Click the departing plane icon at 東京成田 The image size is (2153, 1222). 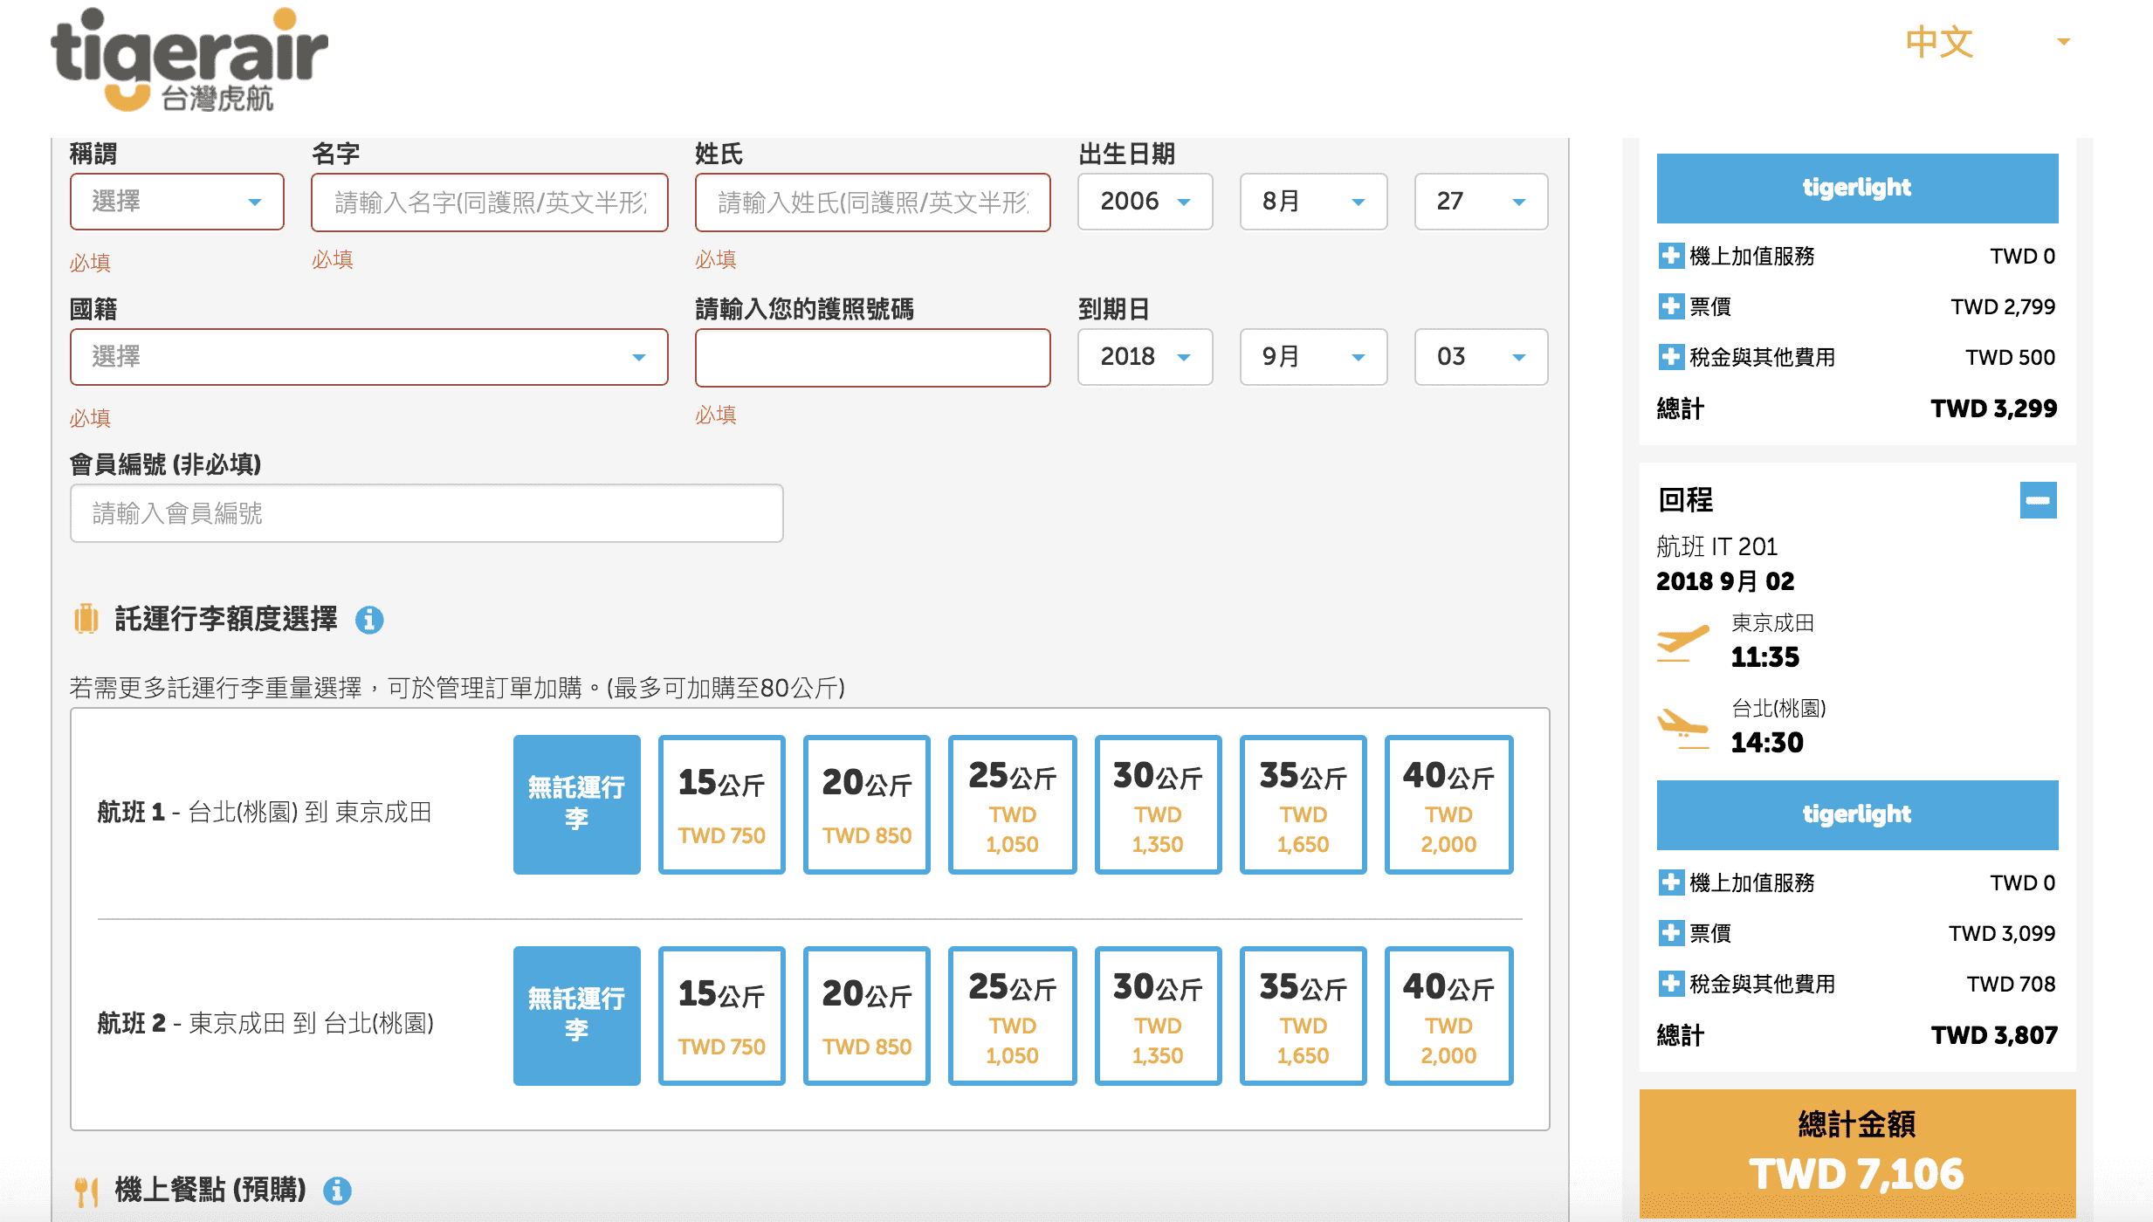tap(1682, 642)
